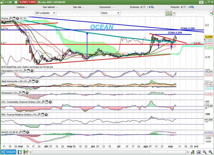Click the ZONA 0,28€ chart label
The width and height of the screenshot is (214, 155).
point(188,29)
